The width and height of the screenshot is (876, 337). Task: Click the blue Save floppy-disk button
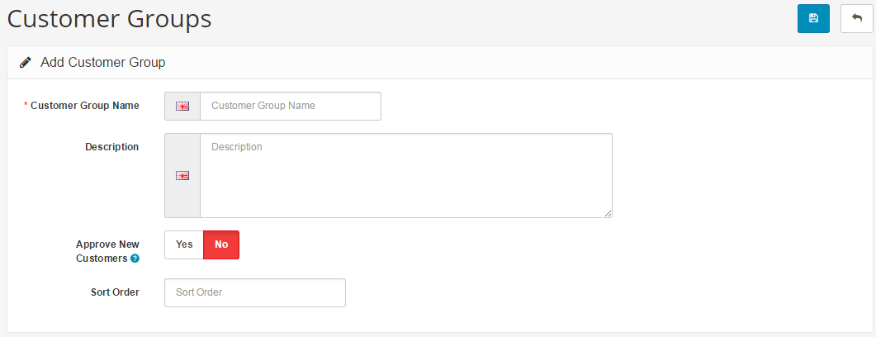click(813, 18)
